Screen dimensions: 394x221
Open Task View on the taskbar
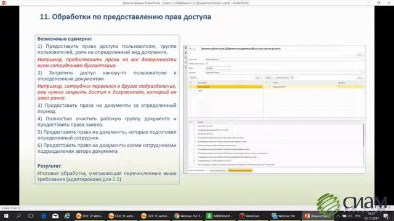click(x=30, y=215)
